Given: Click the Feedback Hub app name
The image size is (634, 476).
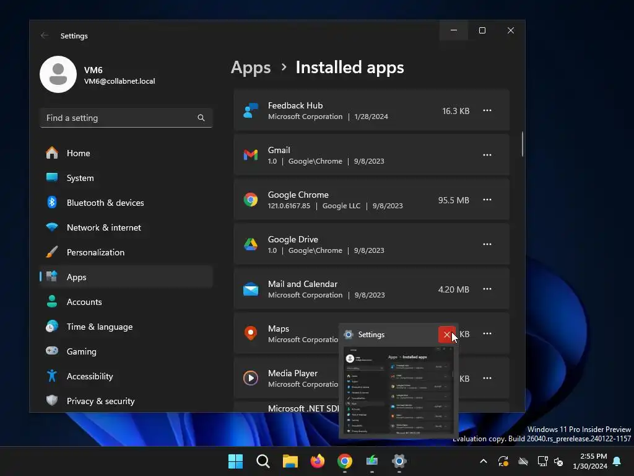Looking at the screenshot, I should [295, 105].
